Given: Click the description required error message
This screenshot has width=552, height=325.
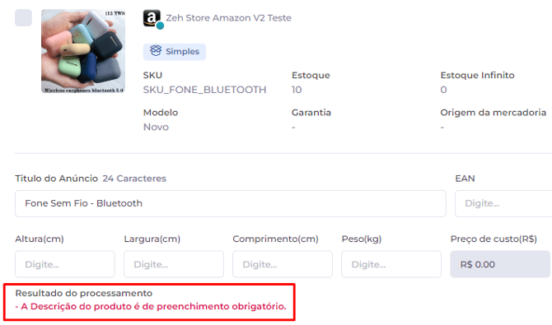Looking at the screenshot, I should (x=151, y=306).
